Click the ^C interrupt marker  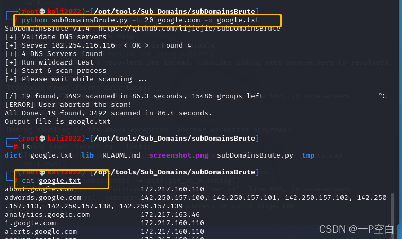click(x=382, y=96)
